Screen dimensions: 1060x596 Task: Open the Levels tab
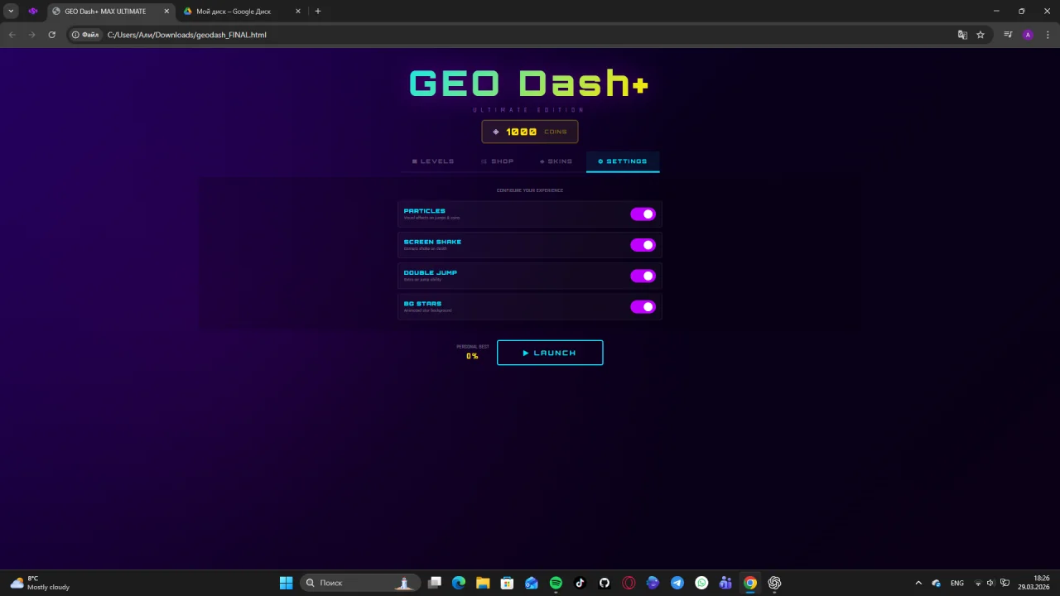(433, 161)
